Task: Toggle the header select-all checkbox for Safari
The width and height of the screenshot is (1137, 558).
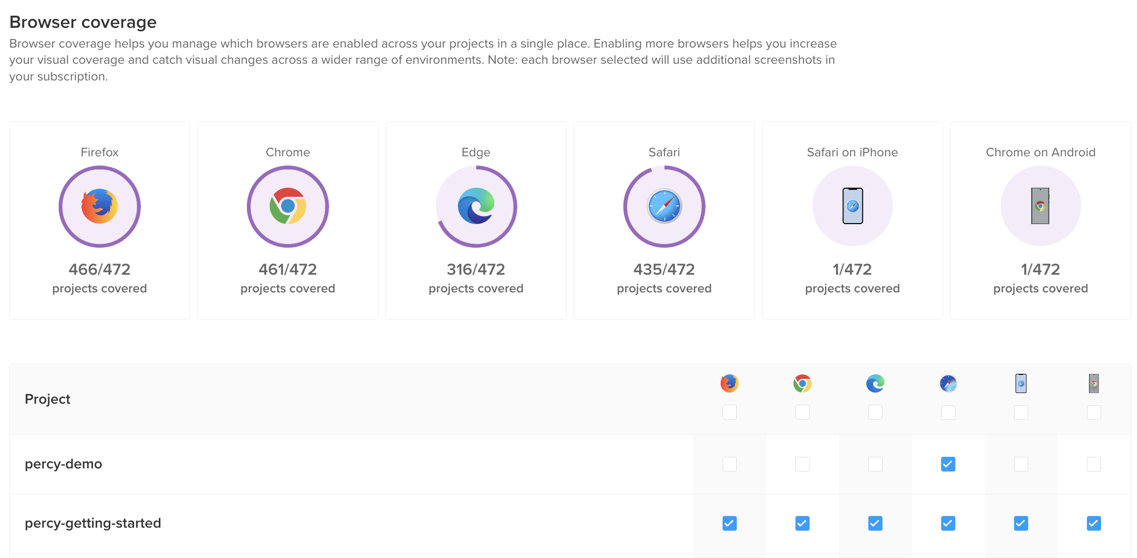Action: tap(948, 412)
